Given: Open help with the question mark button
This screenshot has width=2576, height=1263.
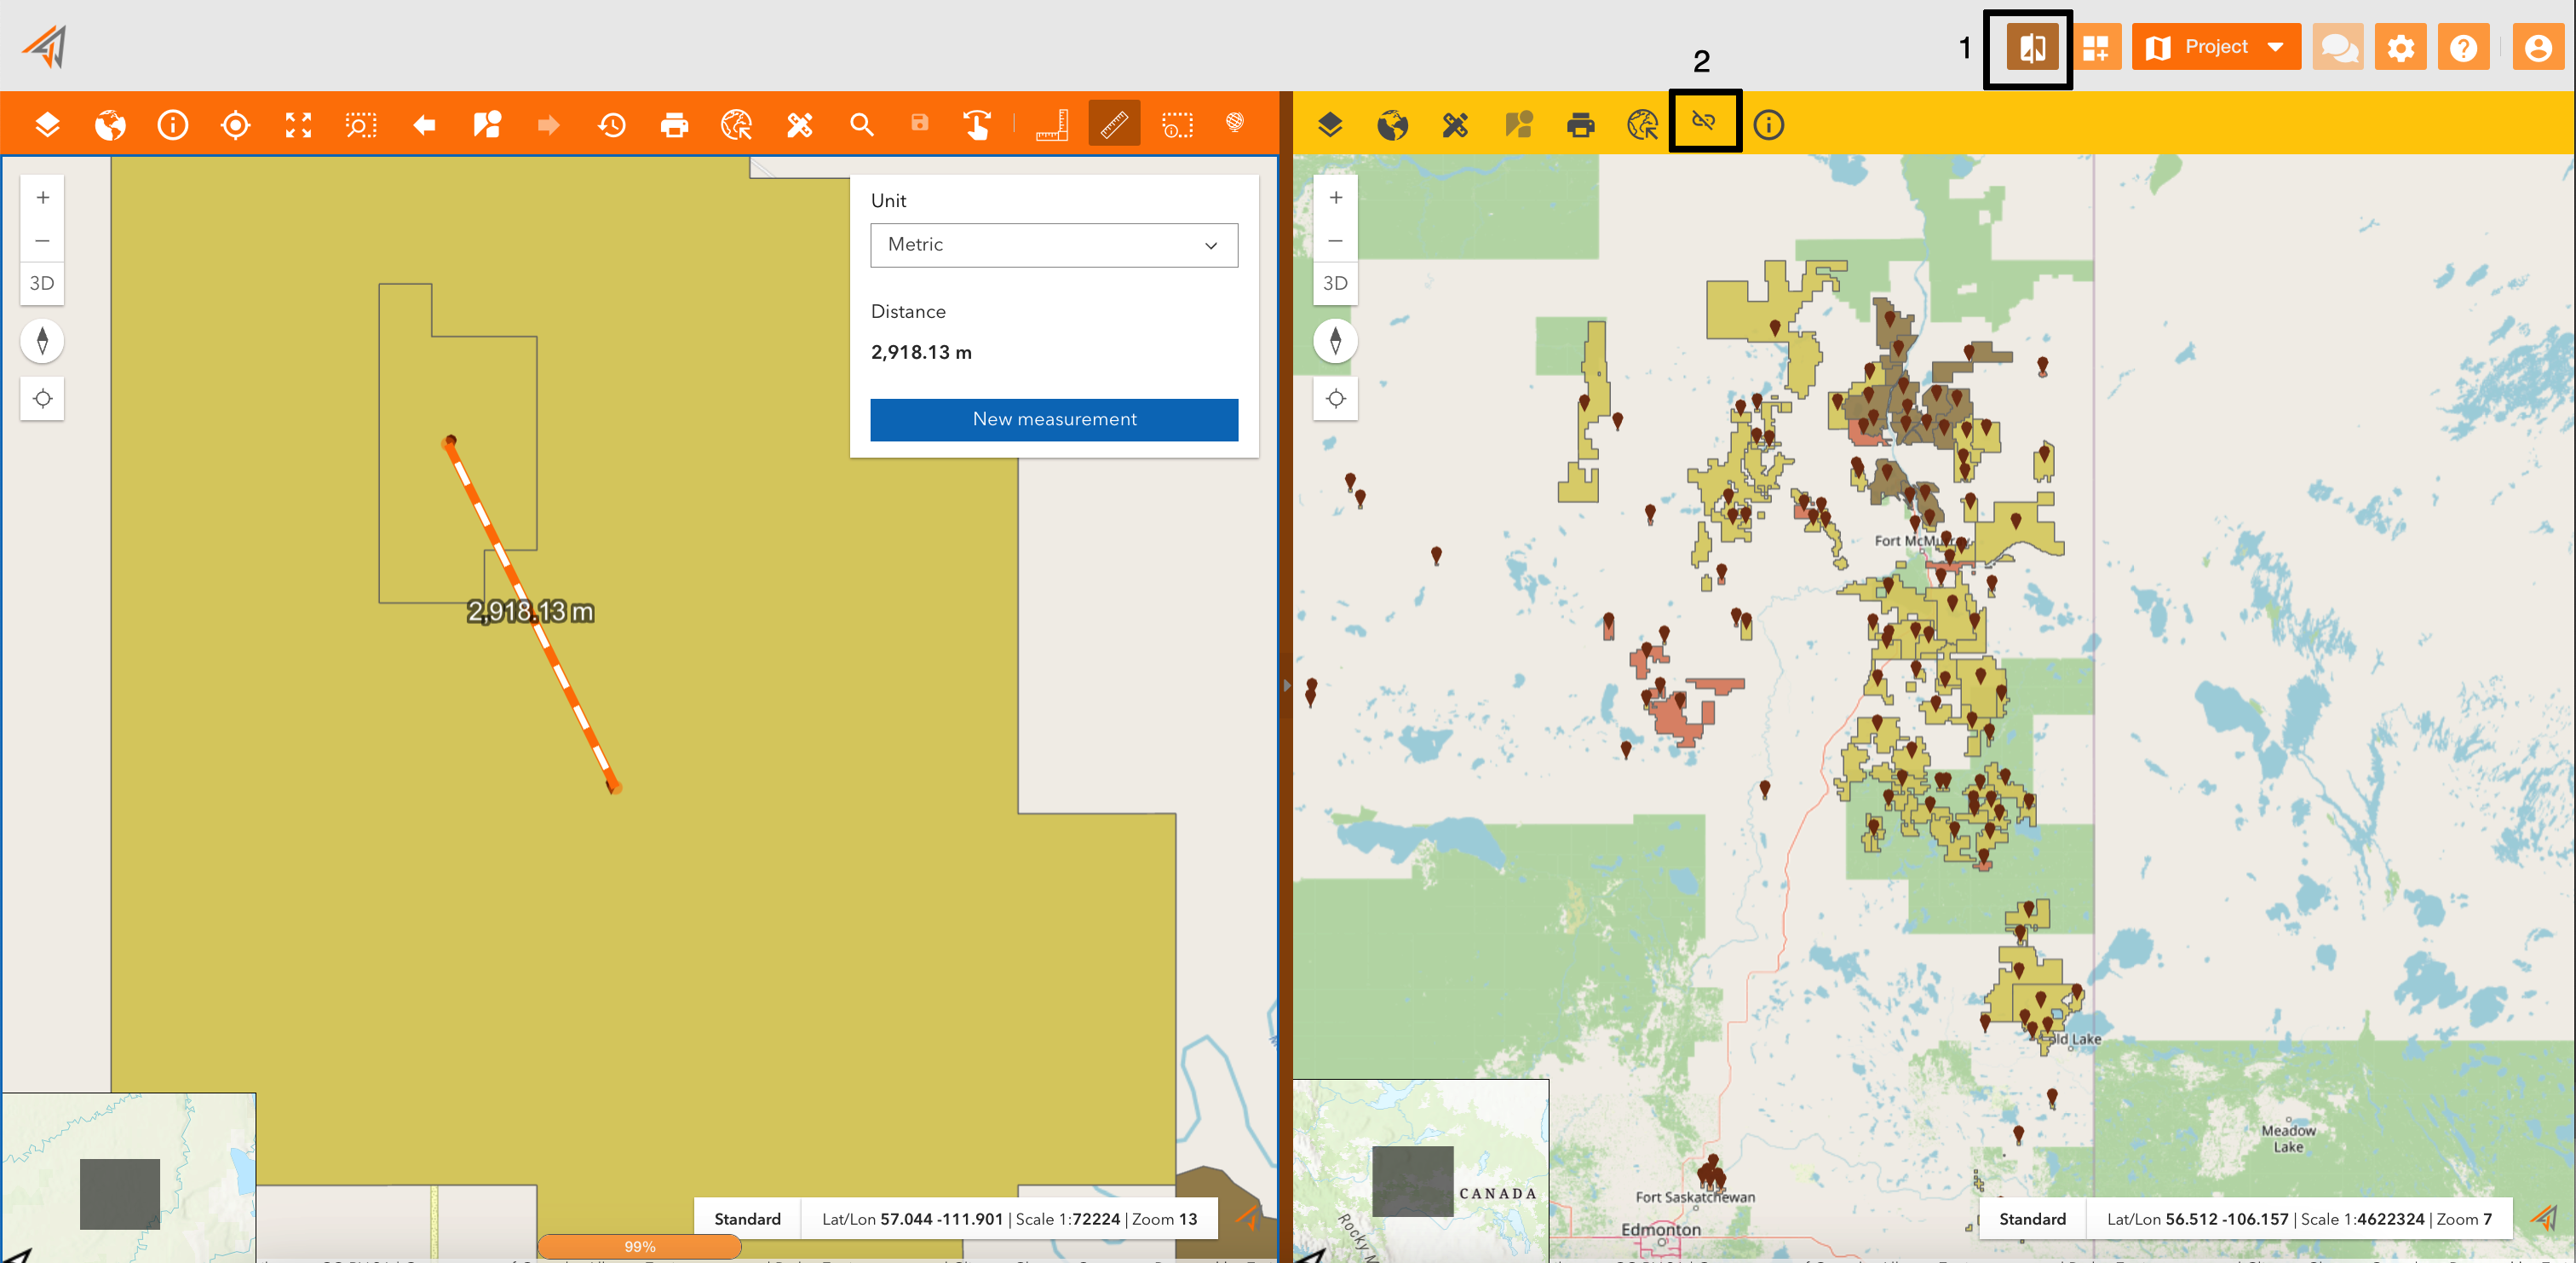Looking at the screenshot, I should (2464, 47).
